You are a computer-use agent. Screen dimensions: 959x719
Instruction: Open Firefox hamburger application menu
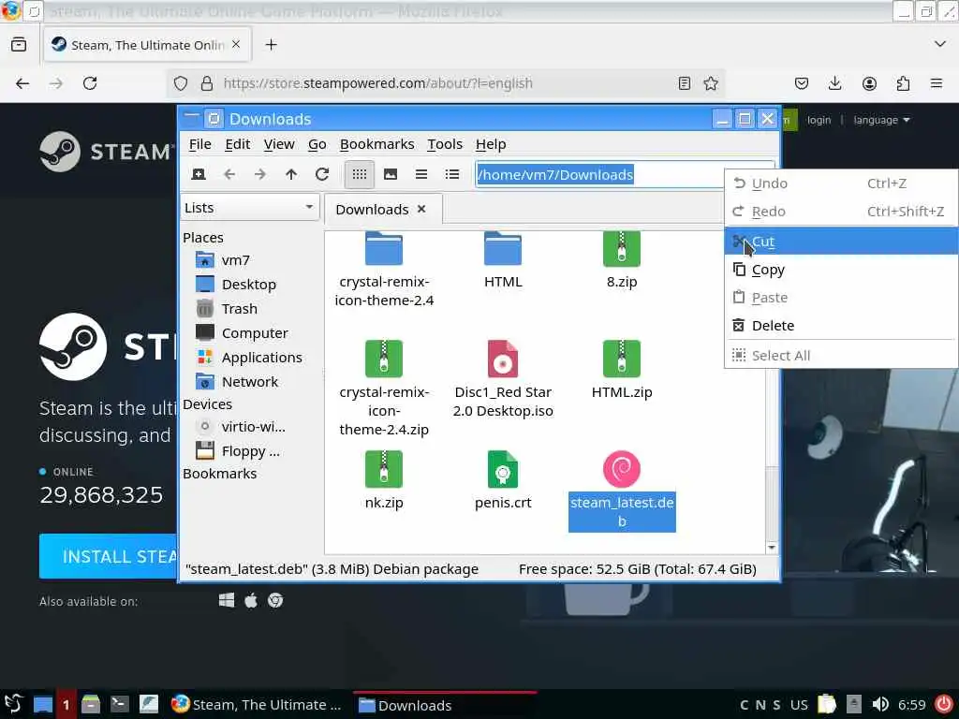pyautogui.click(x=937, y=83)
